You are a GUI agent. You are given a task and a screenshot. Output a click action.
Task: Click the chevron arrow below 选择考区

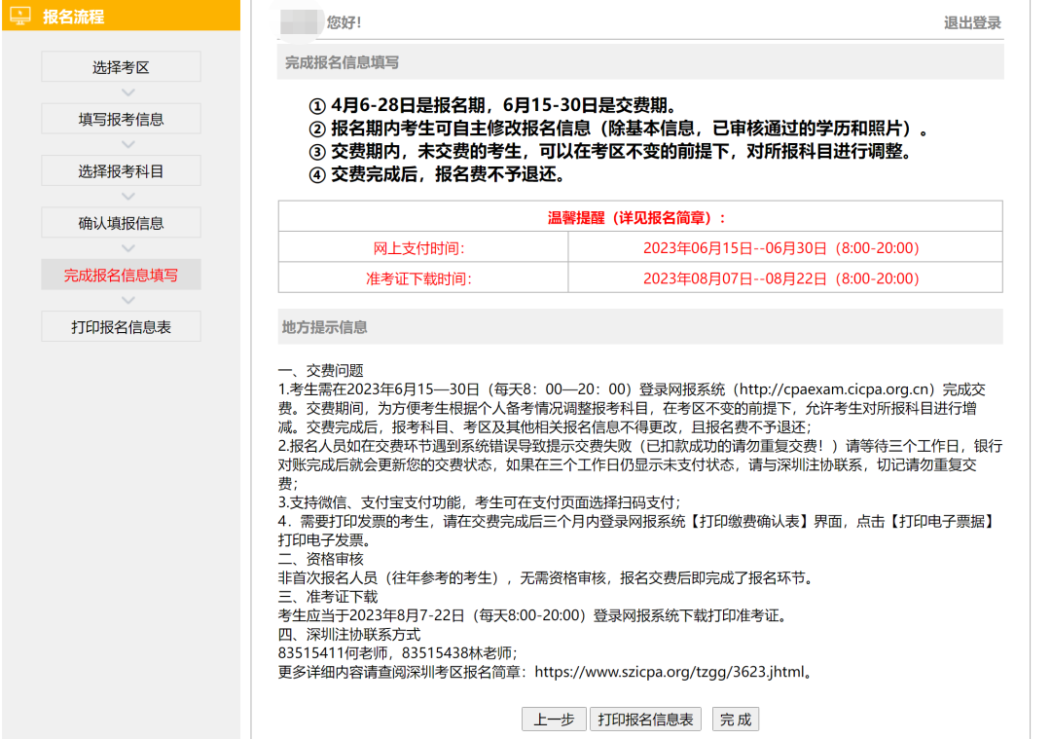point(128,92)
